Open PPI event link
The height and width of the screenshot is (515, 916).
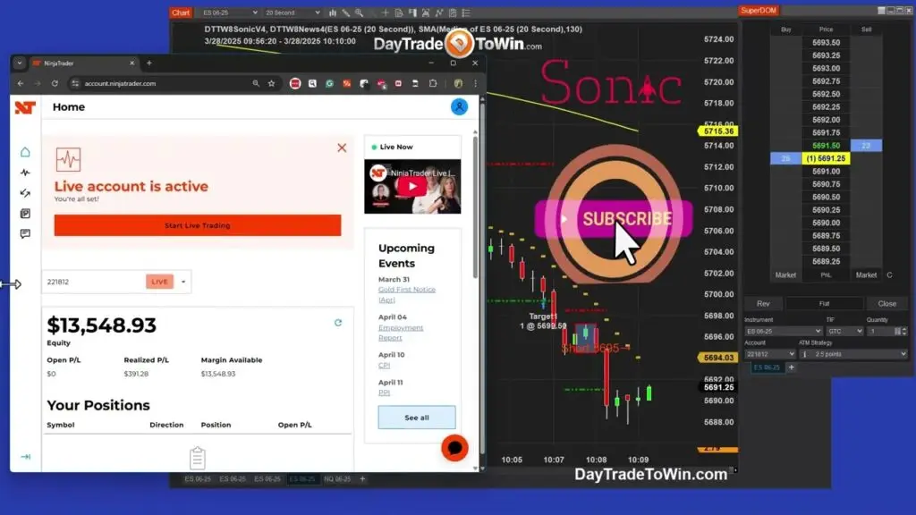384,393
